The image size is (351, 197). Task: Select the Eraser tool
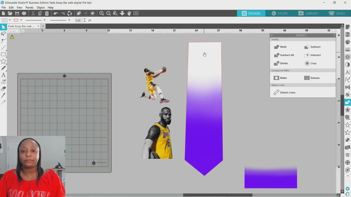(x=3, y=89)
